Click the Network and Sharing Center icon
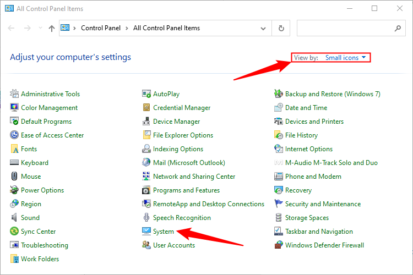Image resolution: width=413 pixels, height=275 pixels. click(x=146, y=177)
